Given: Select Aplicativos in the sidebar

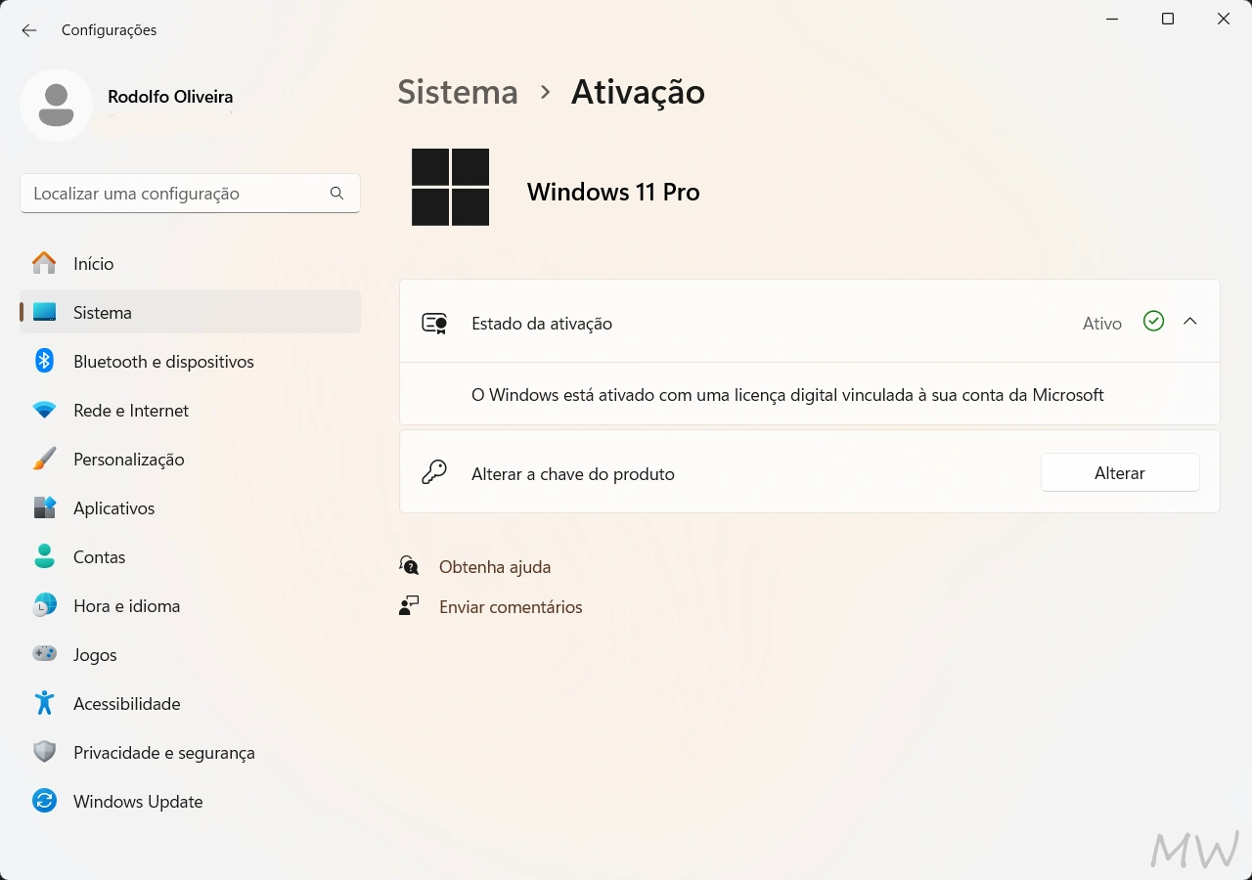Looking at the screenshot, I should point(113,507).
